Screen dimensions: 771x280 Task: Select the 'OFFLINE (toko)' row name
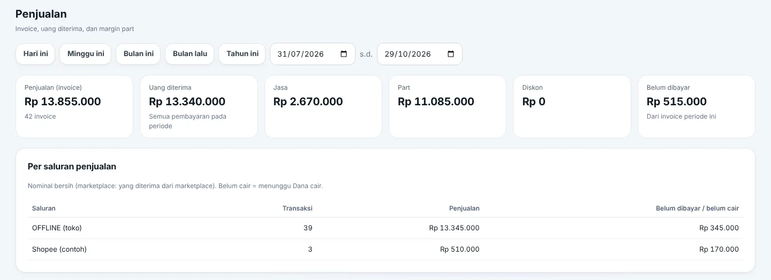pyautogui.click(x=57, y=228)
